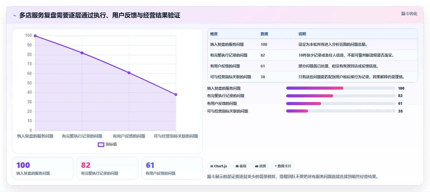Click description starting with 部分问题虽已处理

pyautogui.click(x=338, y=66)
